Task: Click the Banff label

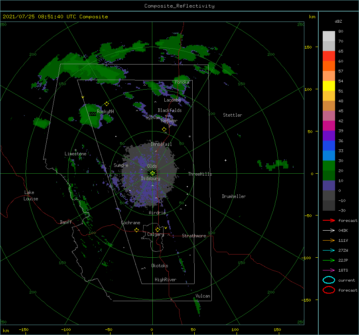Action: [x=66, y=222]
